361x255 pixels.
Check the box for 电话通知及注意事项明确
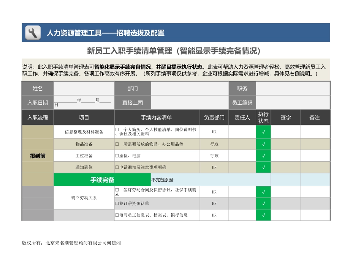point(117,167)
